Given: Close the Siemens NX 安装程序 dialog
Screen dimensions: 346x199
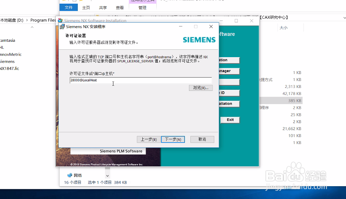Looking at the screenshot, I should click(x=211, y=26).
